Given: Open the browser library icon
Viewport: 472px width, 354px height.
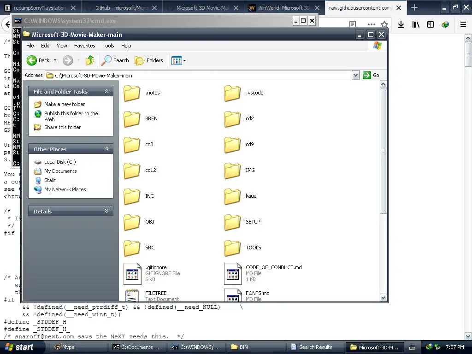Looking at the screenshot, I should (416, 25).
